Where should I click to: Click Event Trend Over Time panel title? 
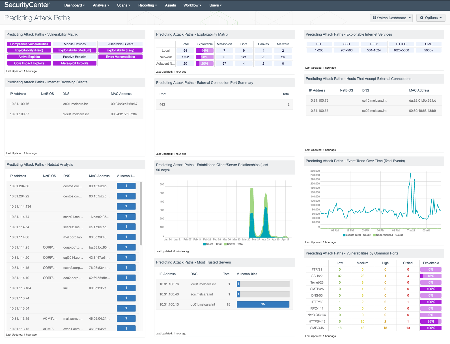(355, 161)
